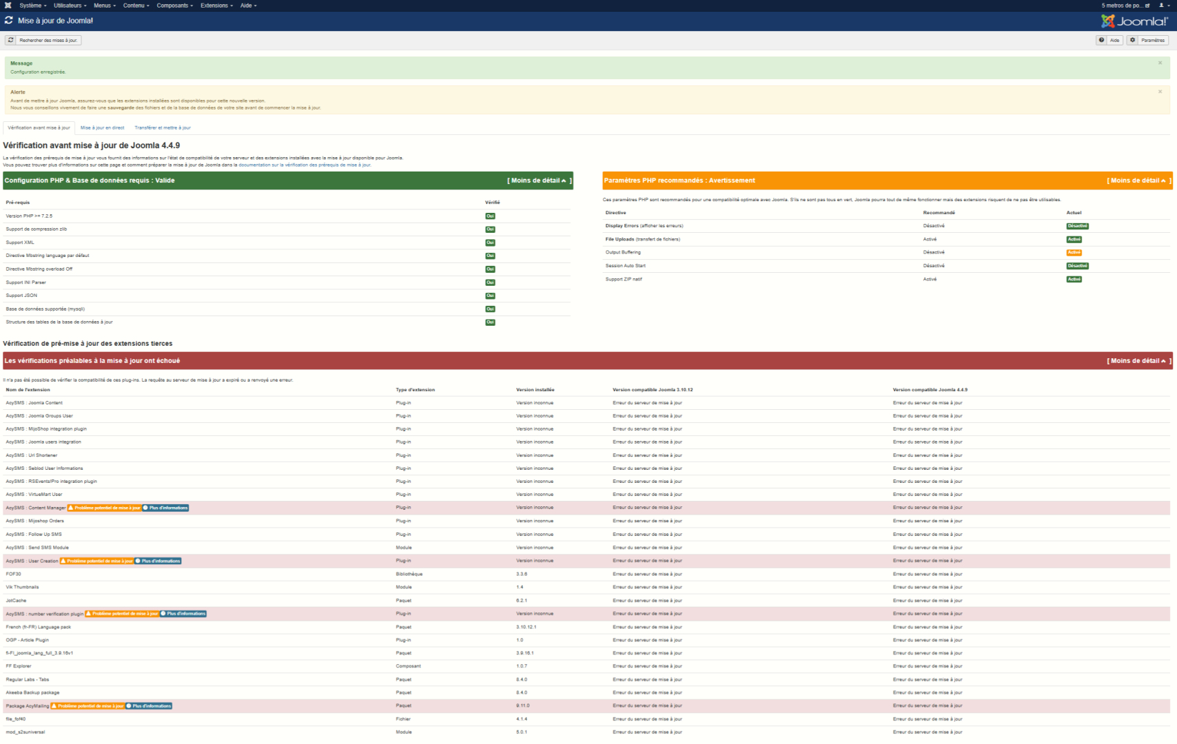The image size is (1177, 744).
Task: Close the yellow Alerte notice
Action: tap(1160, 92)
